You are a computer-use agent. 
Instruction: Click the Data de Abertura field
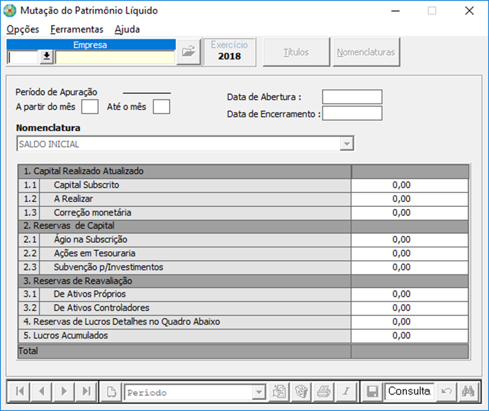352,97
